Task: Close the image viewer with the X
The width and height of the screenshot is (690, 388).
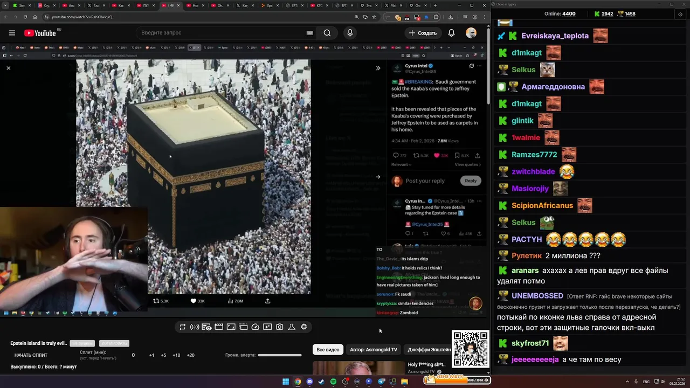Action: point(8,68)
